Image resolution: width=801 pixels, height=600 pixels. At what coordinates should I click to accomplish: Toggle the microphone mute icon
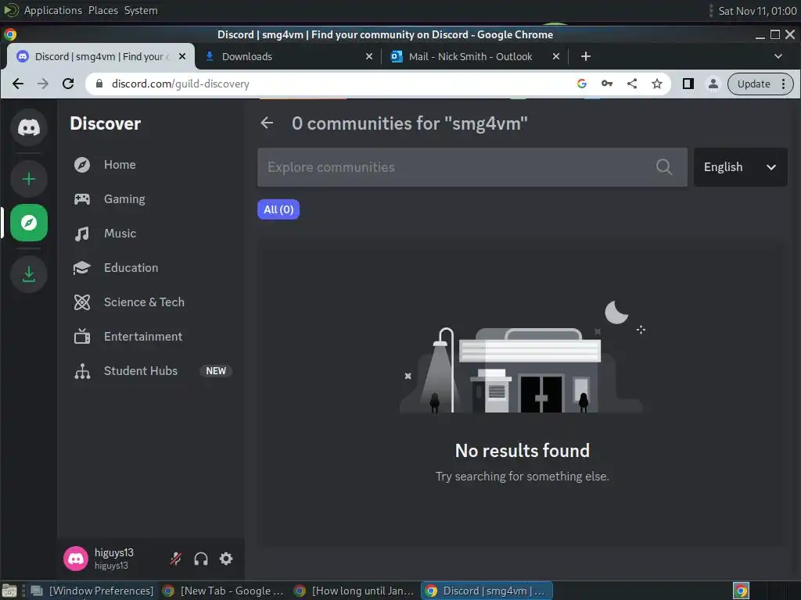coord(176,559)
